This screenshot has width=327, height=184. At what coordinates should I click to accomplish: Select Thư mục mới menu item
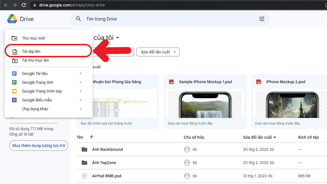[x=49, y=38]
